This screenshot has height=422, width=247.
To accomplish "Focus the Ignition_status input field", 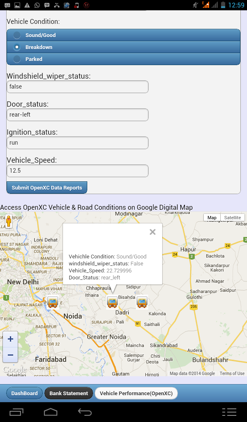I will click(77, 143).
